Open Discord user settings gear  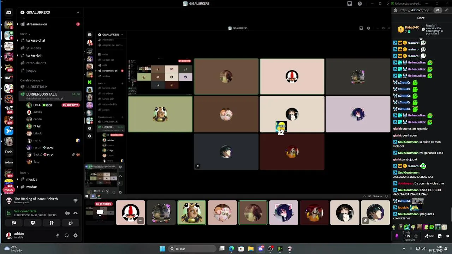(x=75, y=235)
